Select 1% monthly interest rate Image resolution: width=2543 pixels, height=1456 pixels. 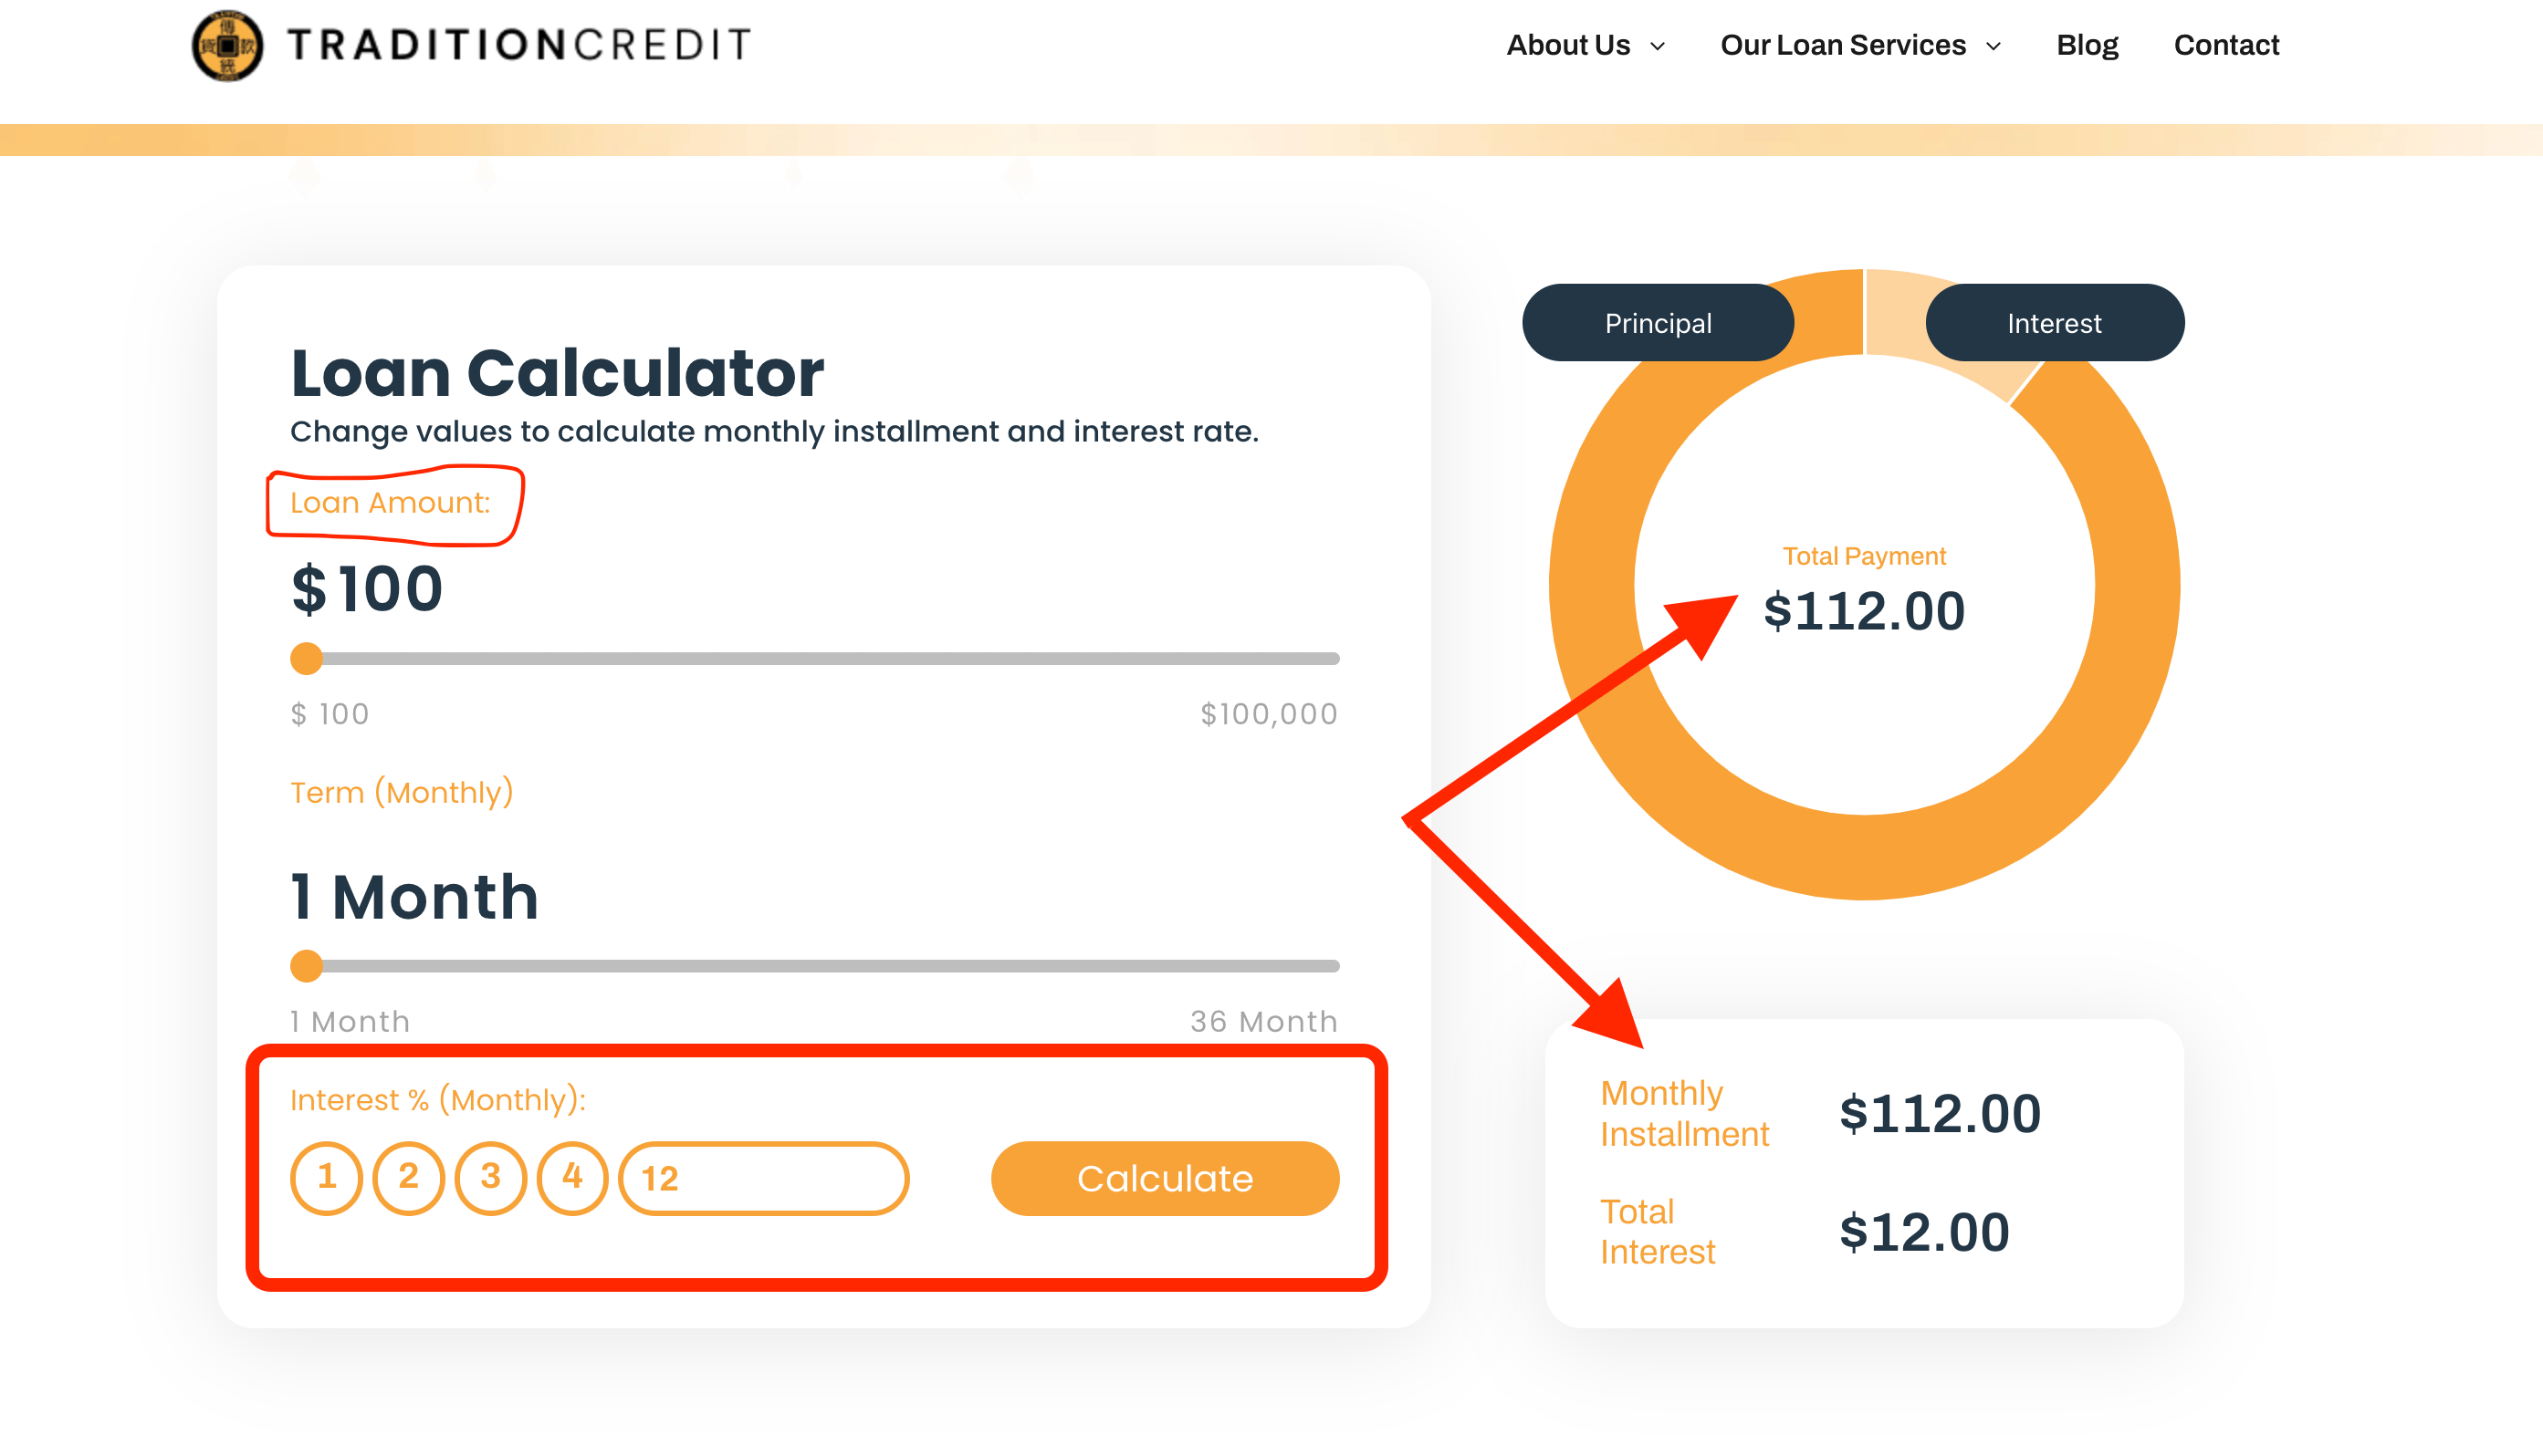pyautogui.click(x=326, y=1178)
